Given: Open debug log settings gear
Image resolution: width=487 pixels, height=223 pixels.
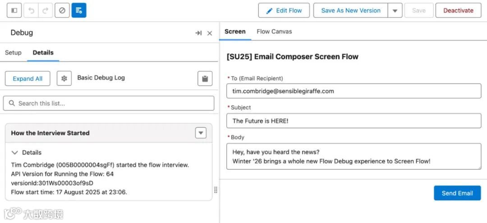Looking at the screenshot, I should (x=64, y=79).
